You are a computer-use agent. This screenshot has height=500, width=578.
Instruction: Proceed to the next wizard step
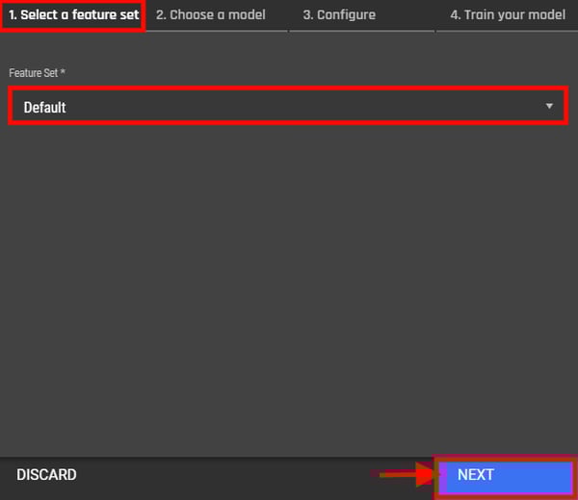pos(506,477)
